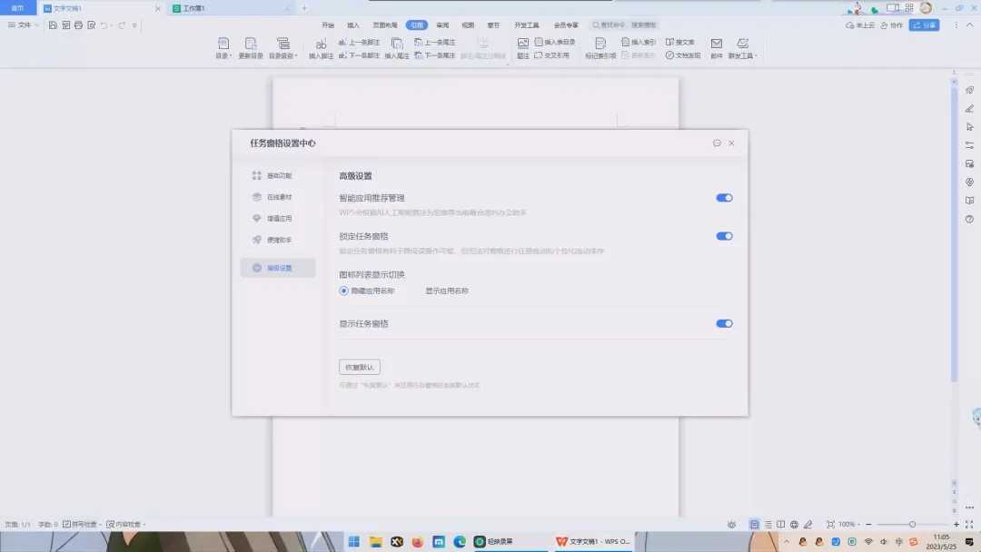The image size is (981, 552).
Task: Click the redo arrow icon
Action: coord(122,25)
